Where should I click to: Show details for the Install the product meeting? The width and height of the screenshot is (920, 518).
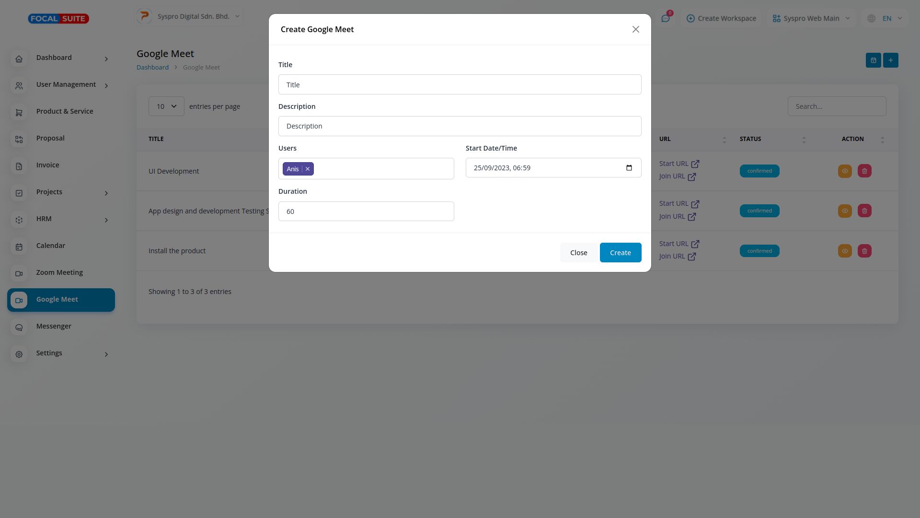tap(844, 251)
